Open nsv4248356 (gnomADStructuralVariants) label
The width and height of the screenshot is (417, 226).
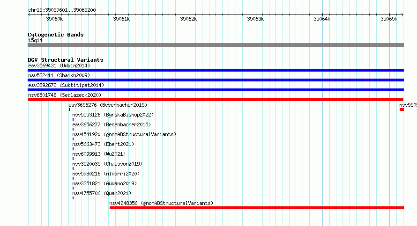coord(162,203)
